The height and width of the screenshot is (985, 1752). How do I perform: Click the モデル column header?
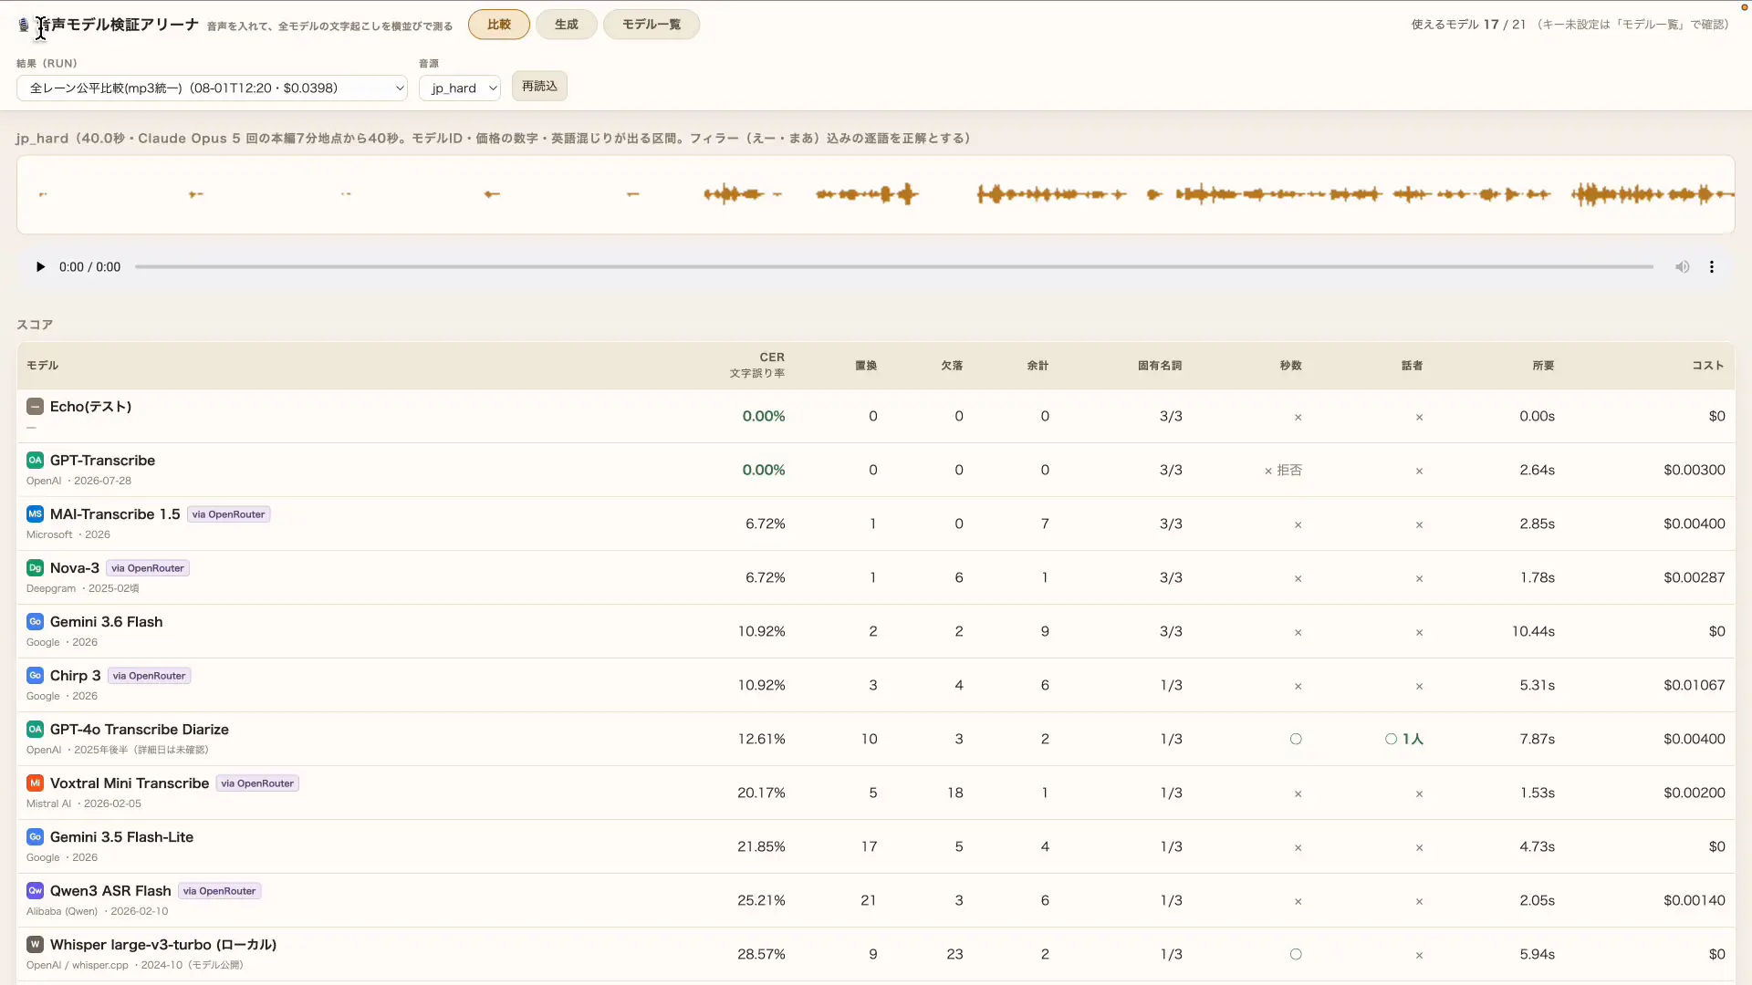click(43, 366)
